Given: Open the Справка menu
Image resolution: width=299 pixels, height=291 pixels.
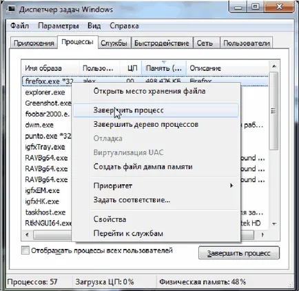Looking at the screenshot, I should click(x=124, y=26).
